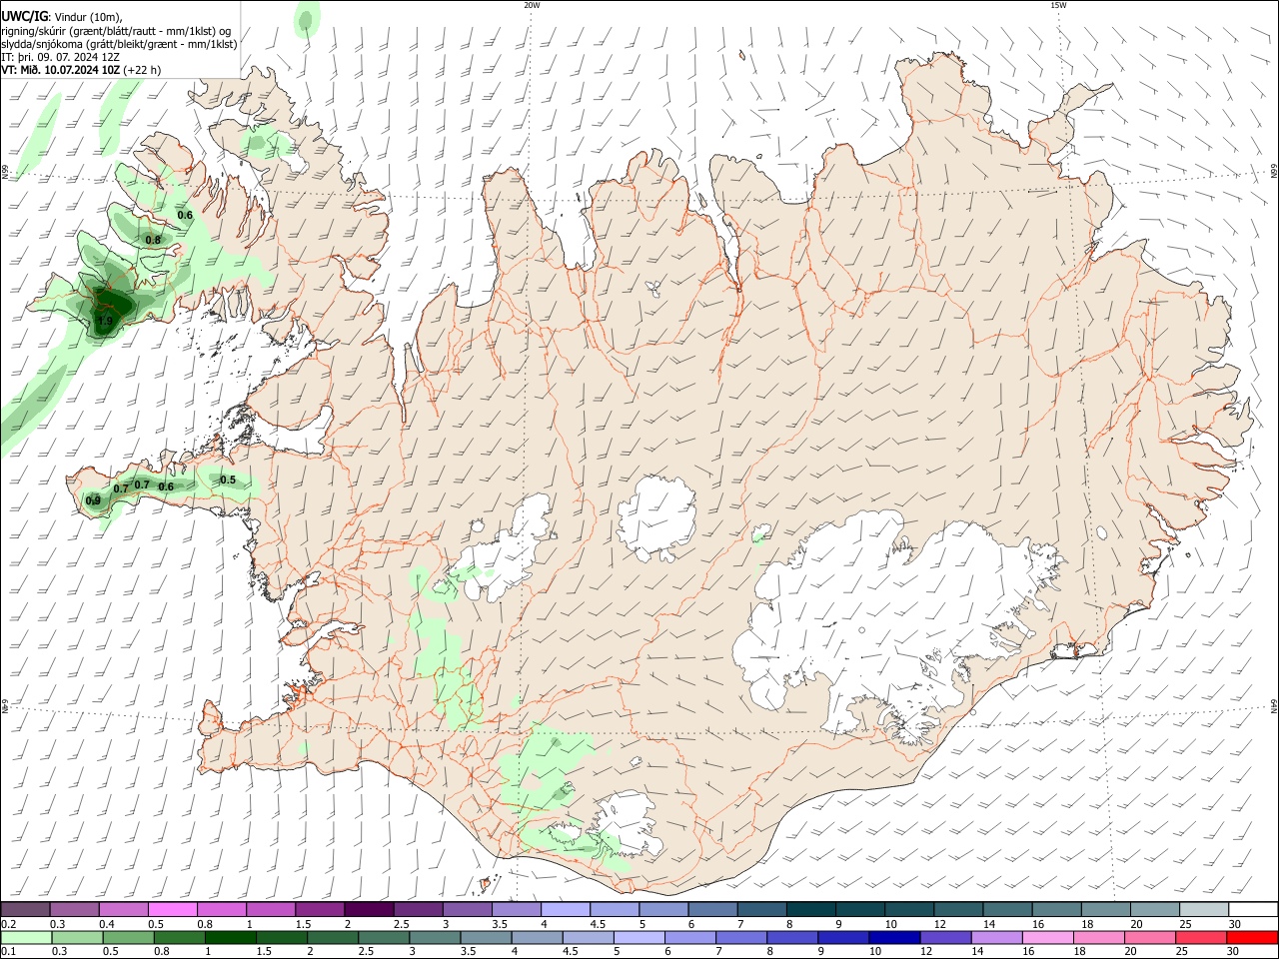Select the first upper-scale swatch labeled 0.2
Image resolution: width=1279 pixels, height=959 pixels.
(x=25, y=910)
